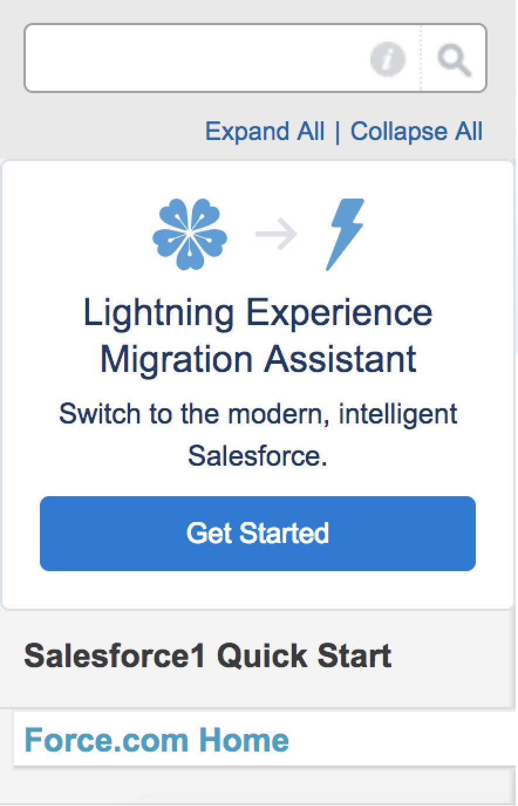Expand all setup menu sections
The image size is (518, 806).
click(x=265, y=131)
